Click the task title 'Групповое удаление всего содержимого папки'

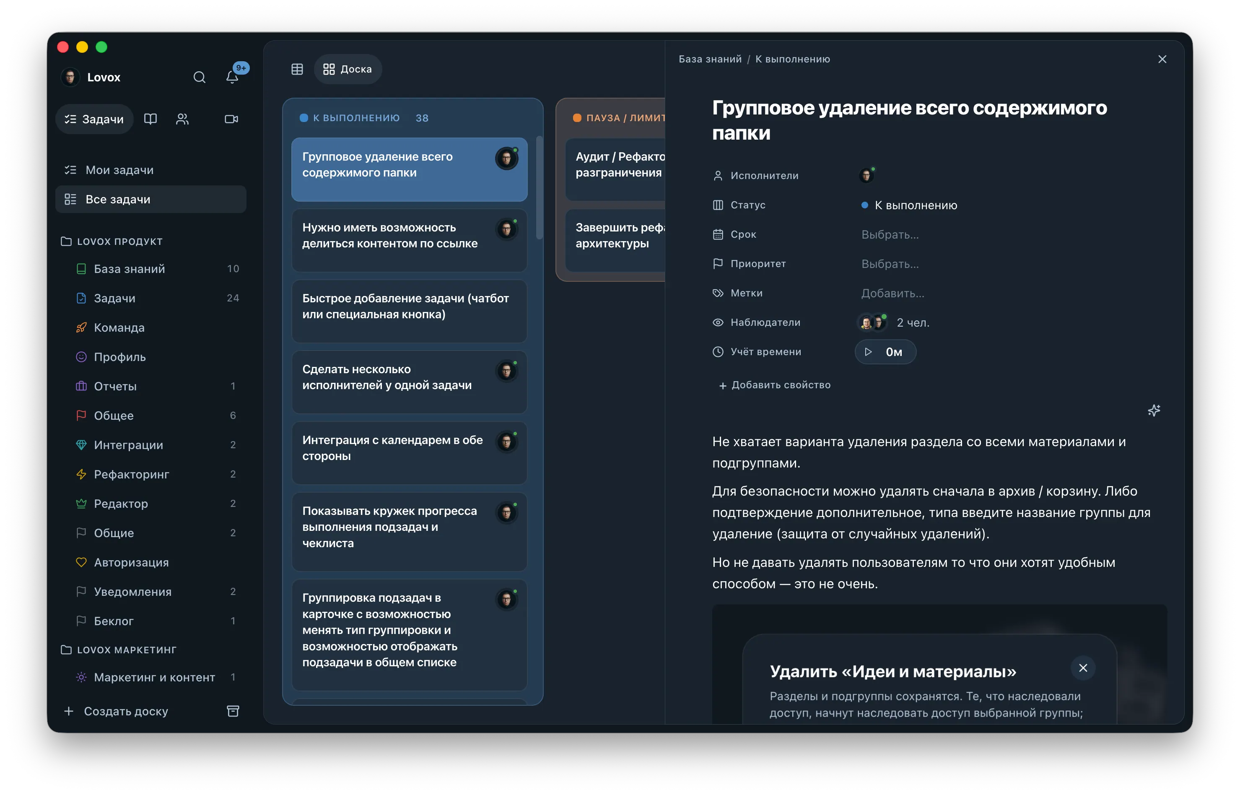[x=909, y=120]
